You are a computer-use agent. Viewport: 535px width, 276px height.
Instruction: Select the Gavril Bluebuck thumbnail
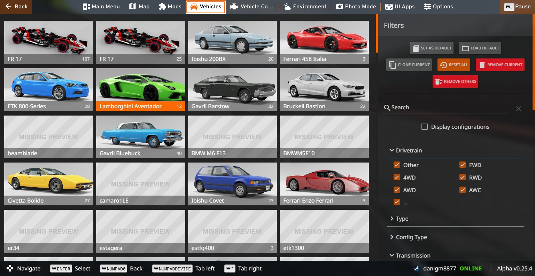coord(141,137)
